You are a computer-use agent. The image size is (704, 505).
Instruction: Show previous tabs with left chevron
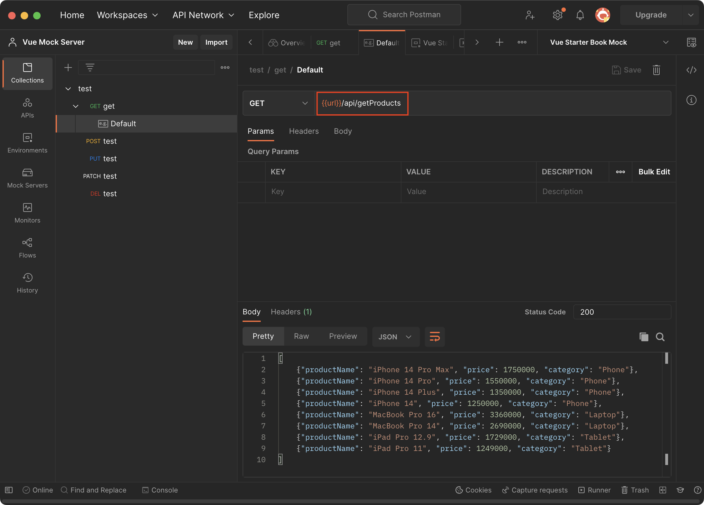(x=250, y=42)
